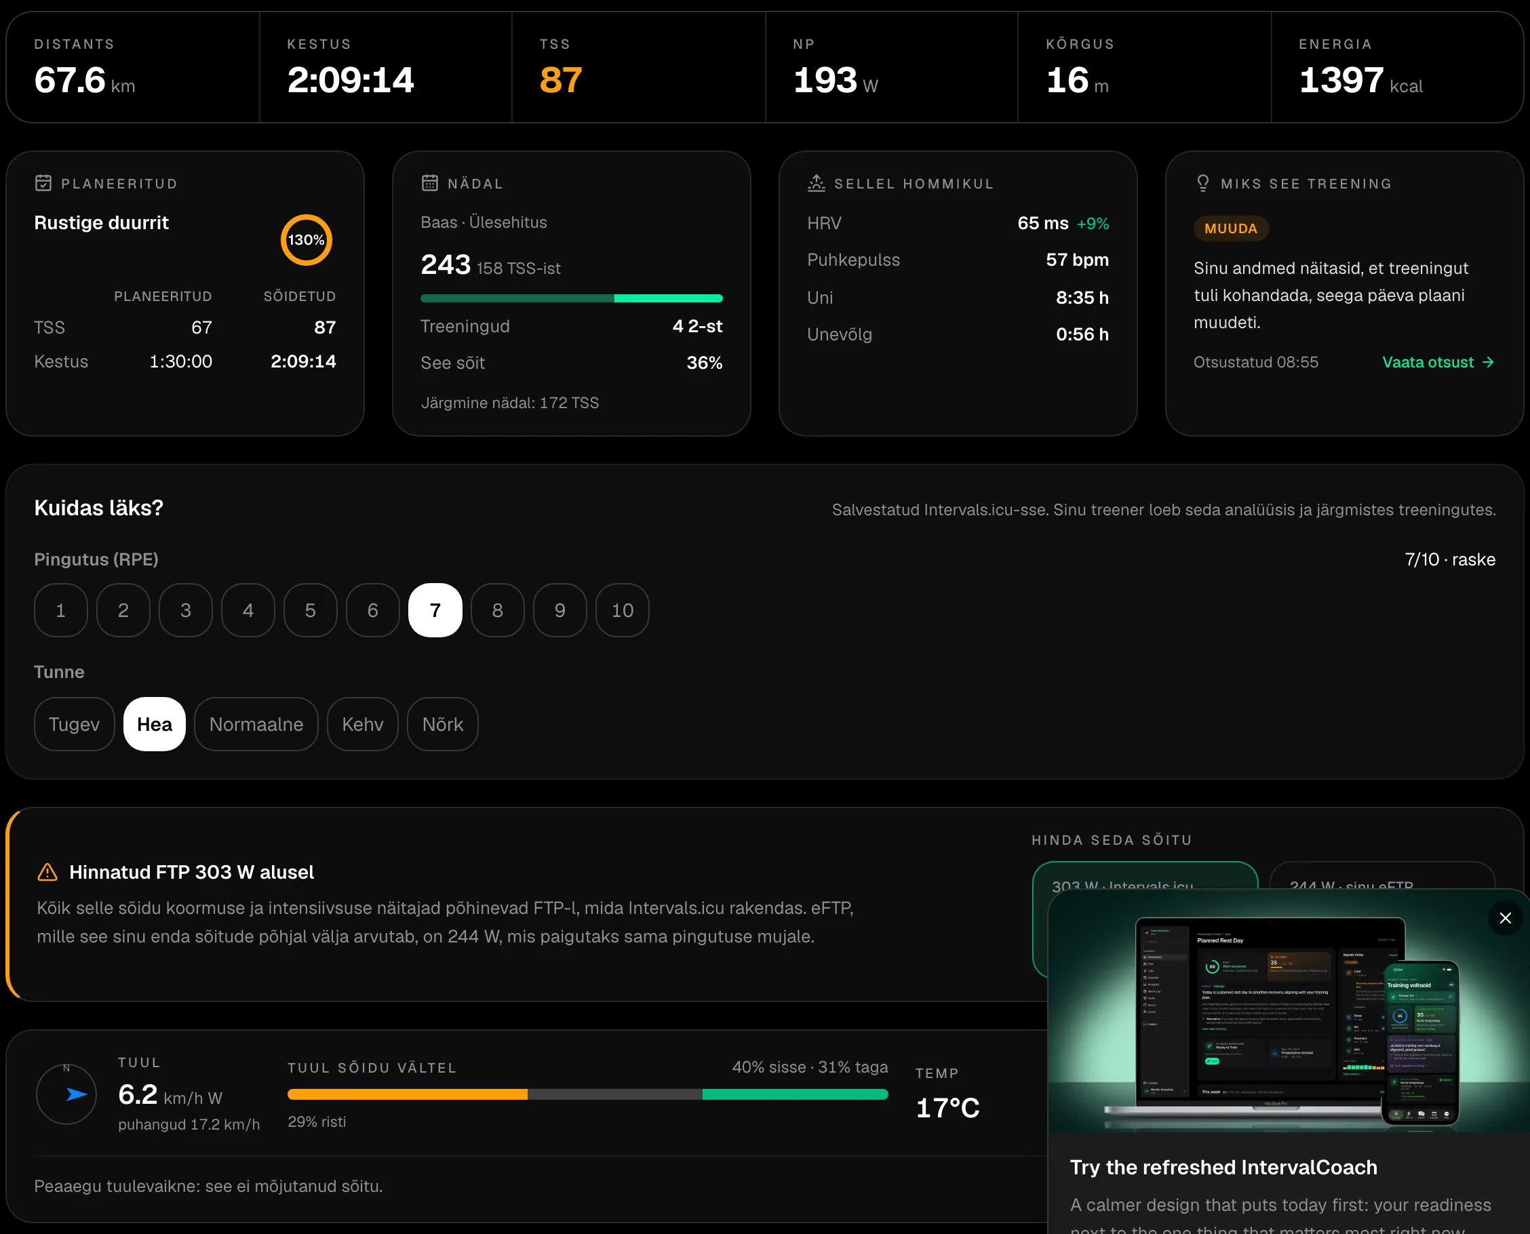Click the arrow icon after Vaata otsust

pos(1488,363)
